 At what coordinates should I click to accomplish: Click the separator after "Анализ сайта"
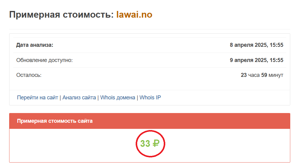click(98, 98)
